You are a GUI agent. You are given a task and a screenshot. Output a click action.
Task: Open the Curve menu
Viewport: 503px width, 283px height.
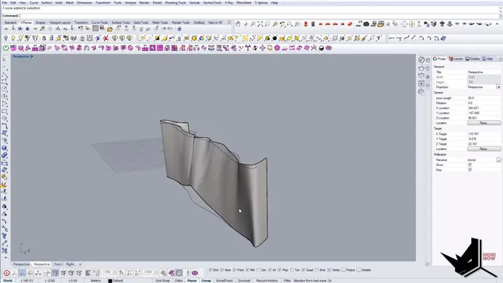34,3
